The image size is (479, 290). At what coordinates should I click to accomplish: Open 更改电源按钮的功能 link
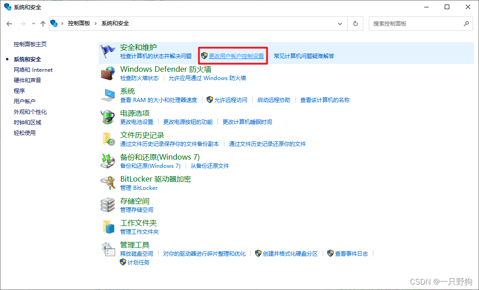pyautogui.click(x=187, y=122)
